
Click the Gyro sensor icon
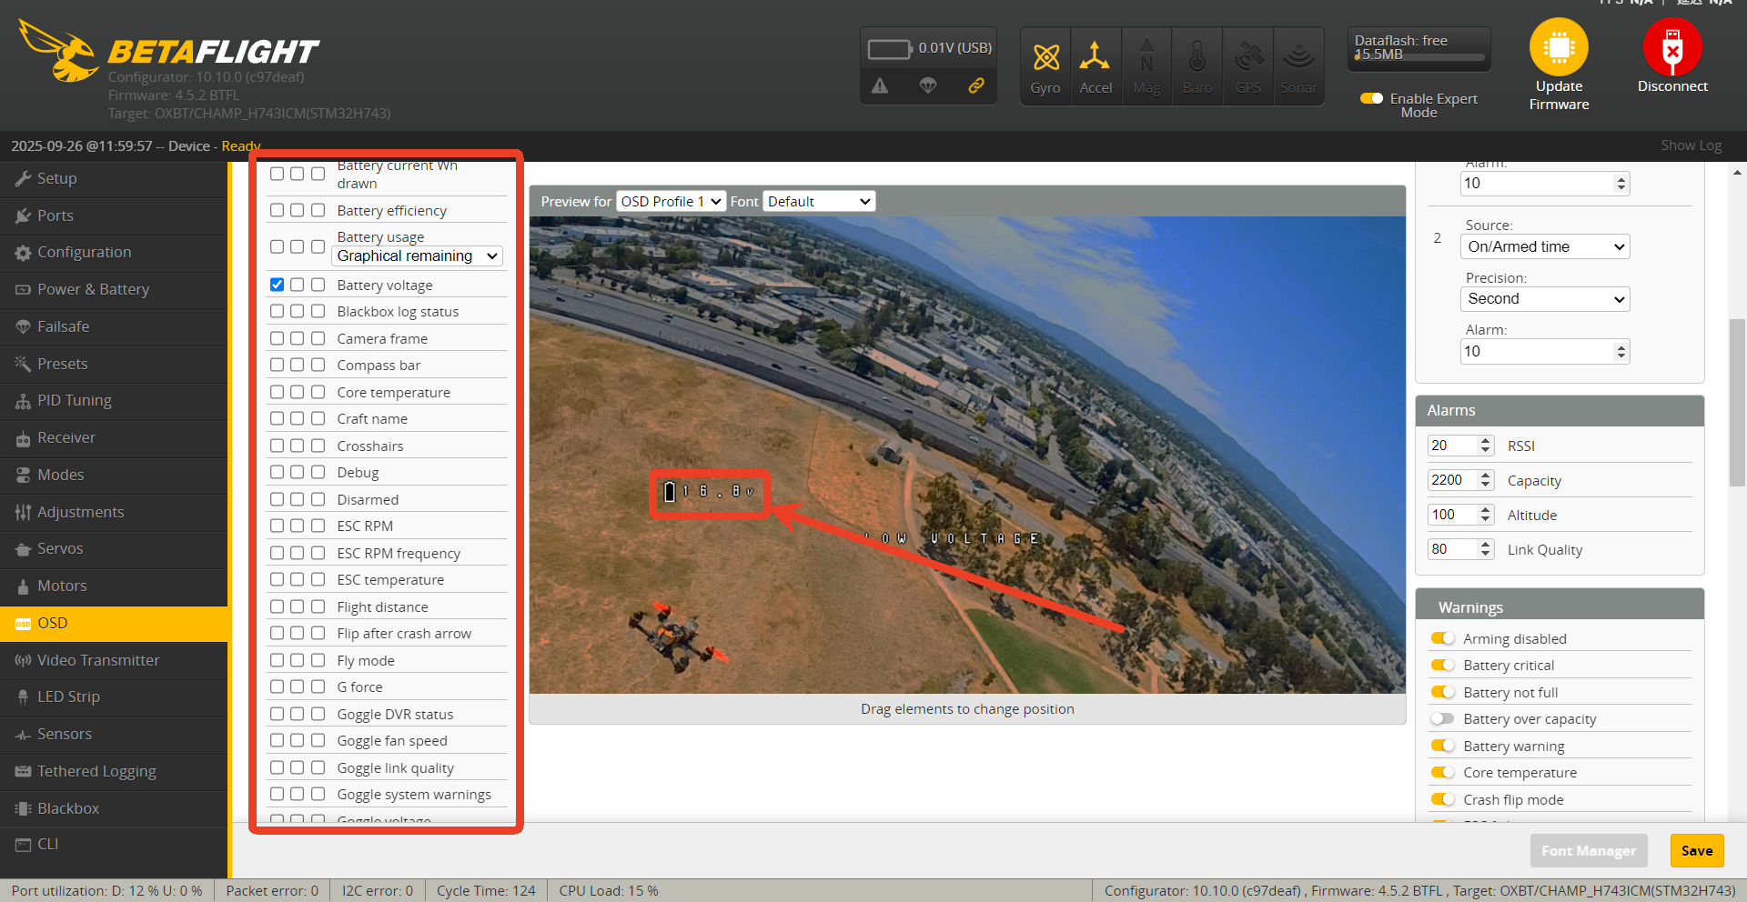click(1045, 58)
